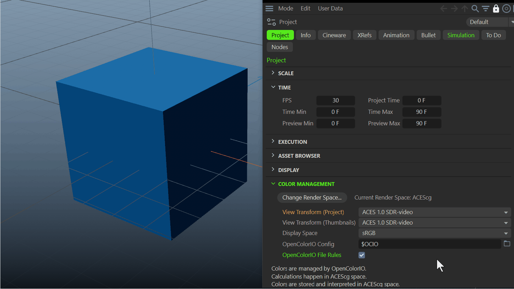The image size is (514, 289).
Task: Click Change Render Space button
Action: (x=312, y=197)
